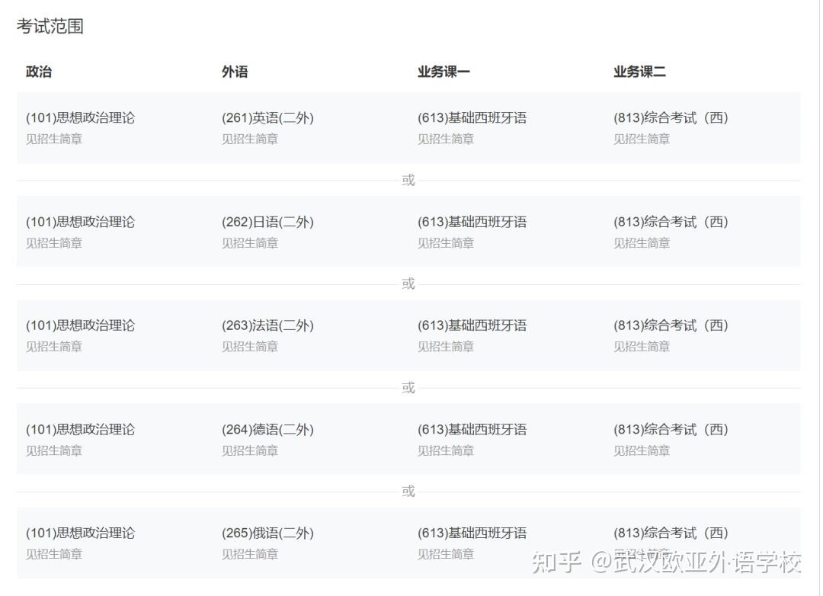Select the 外语 column header
Screen dimensions: 823x596
tap(235, 72)
